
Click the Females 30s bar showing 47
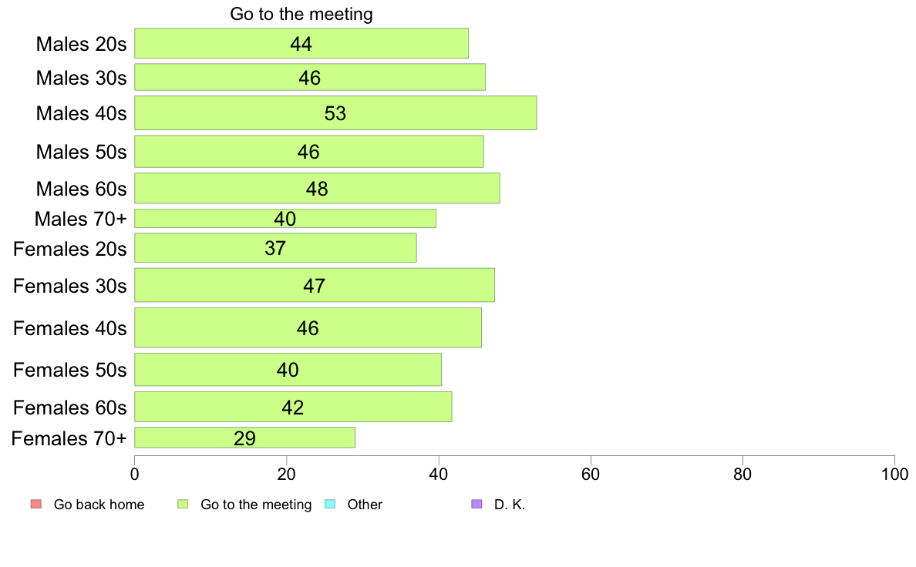[x=315, y=286]
